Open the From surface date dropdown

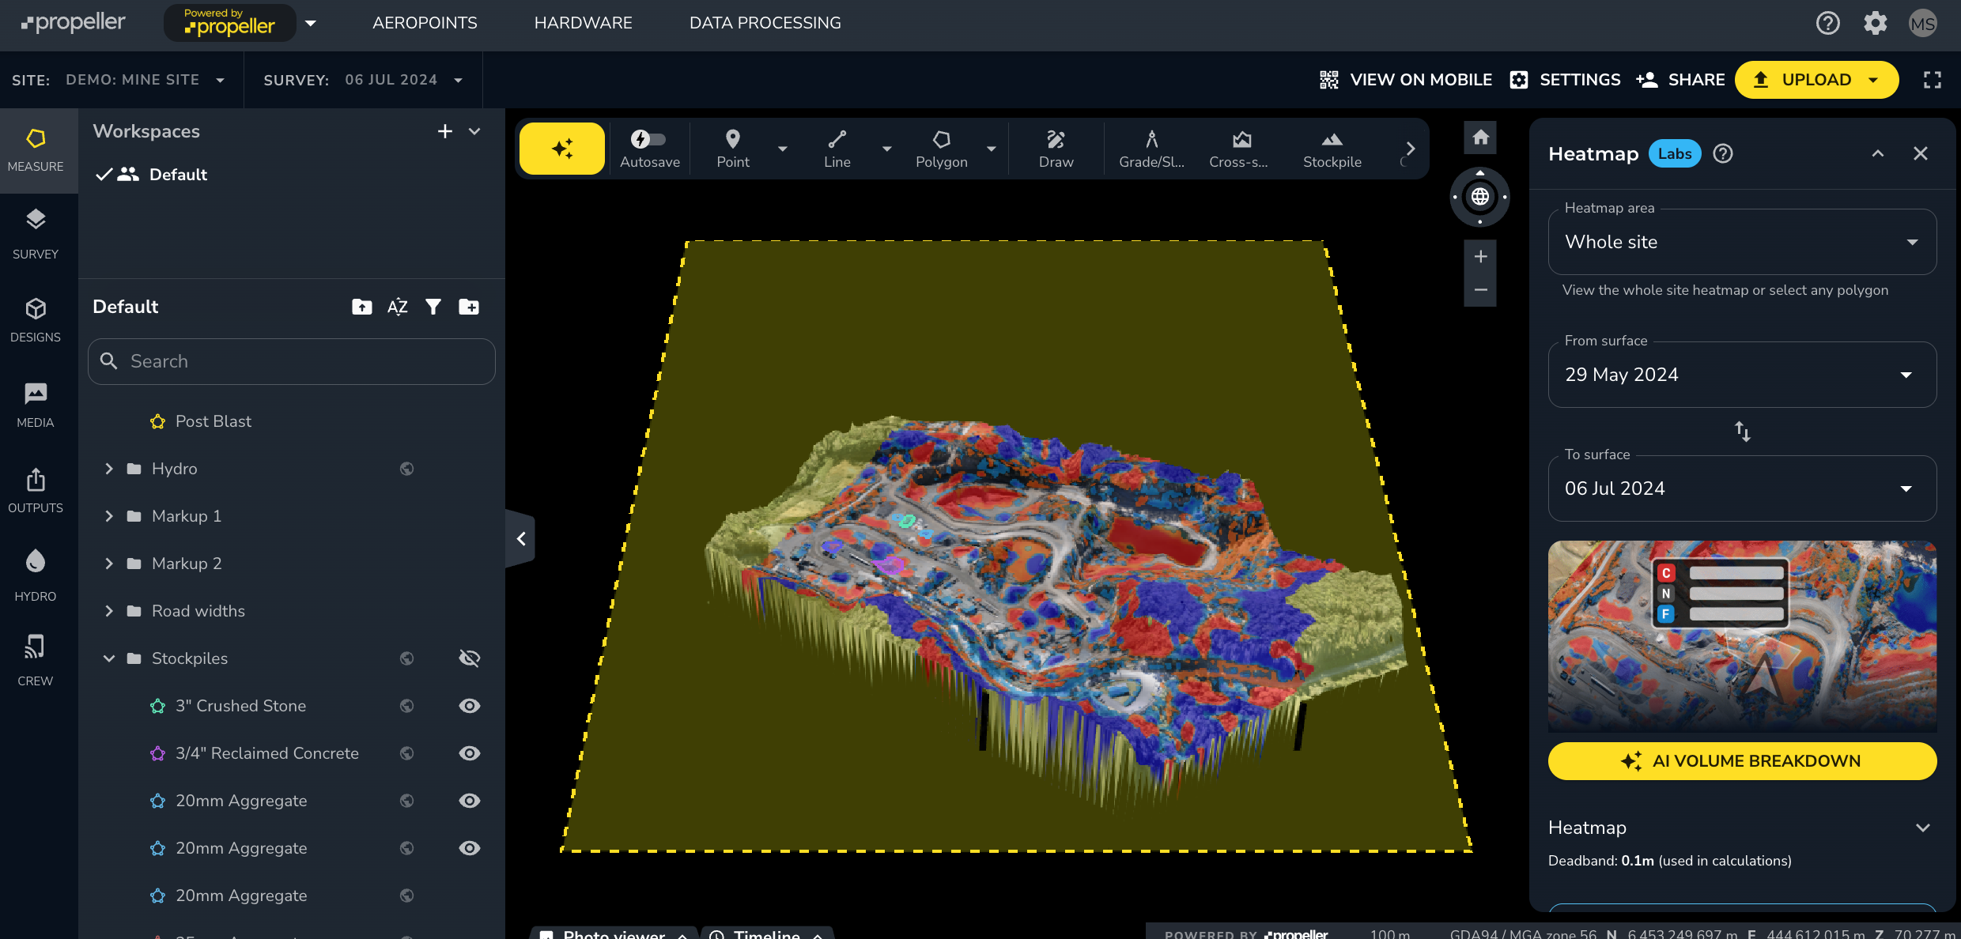click(1743, 375)
